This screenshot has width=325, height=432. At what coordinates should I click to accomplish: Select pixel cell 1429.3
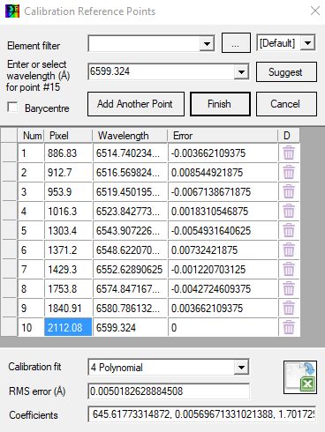(x=68, y=269)
